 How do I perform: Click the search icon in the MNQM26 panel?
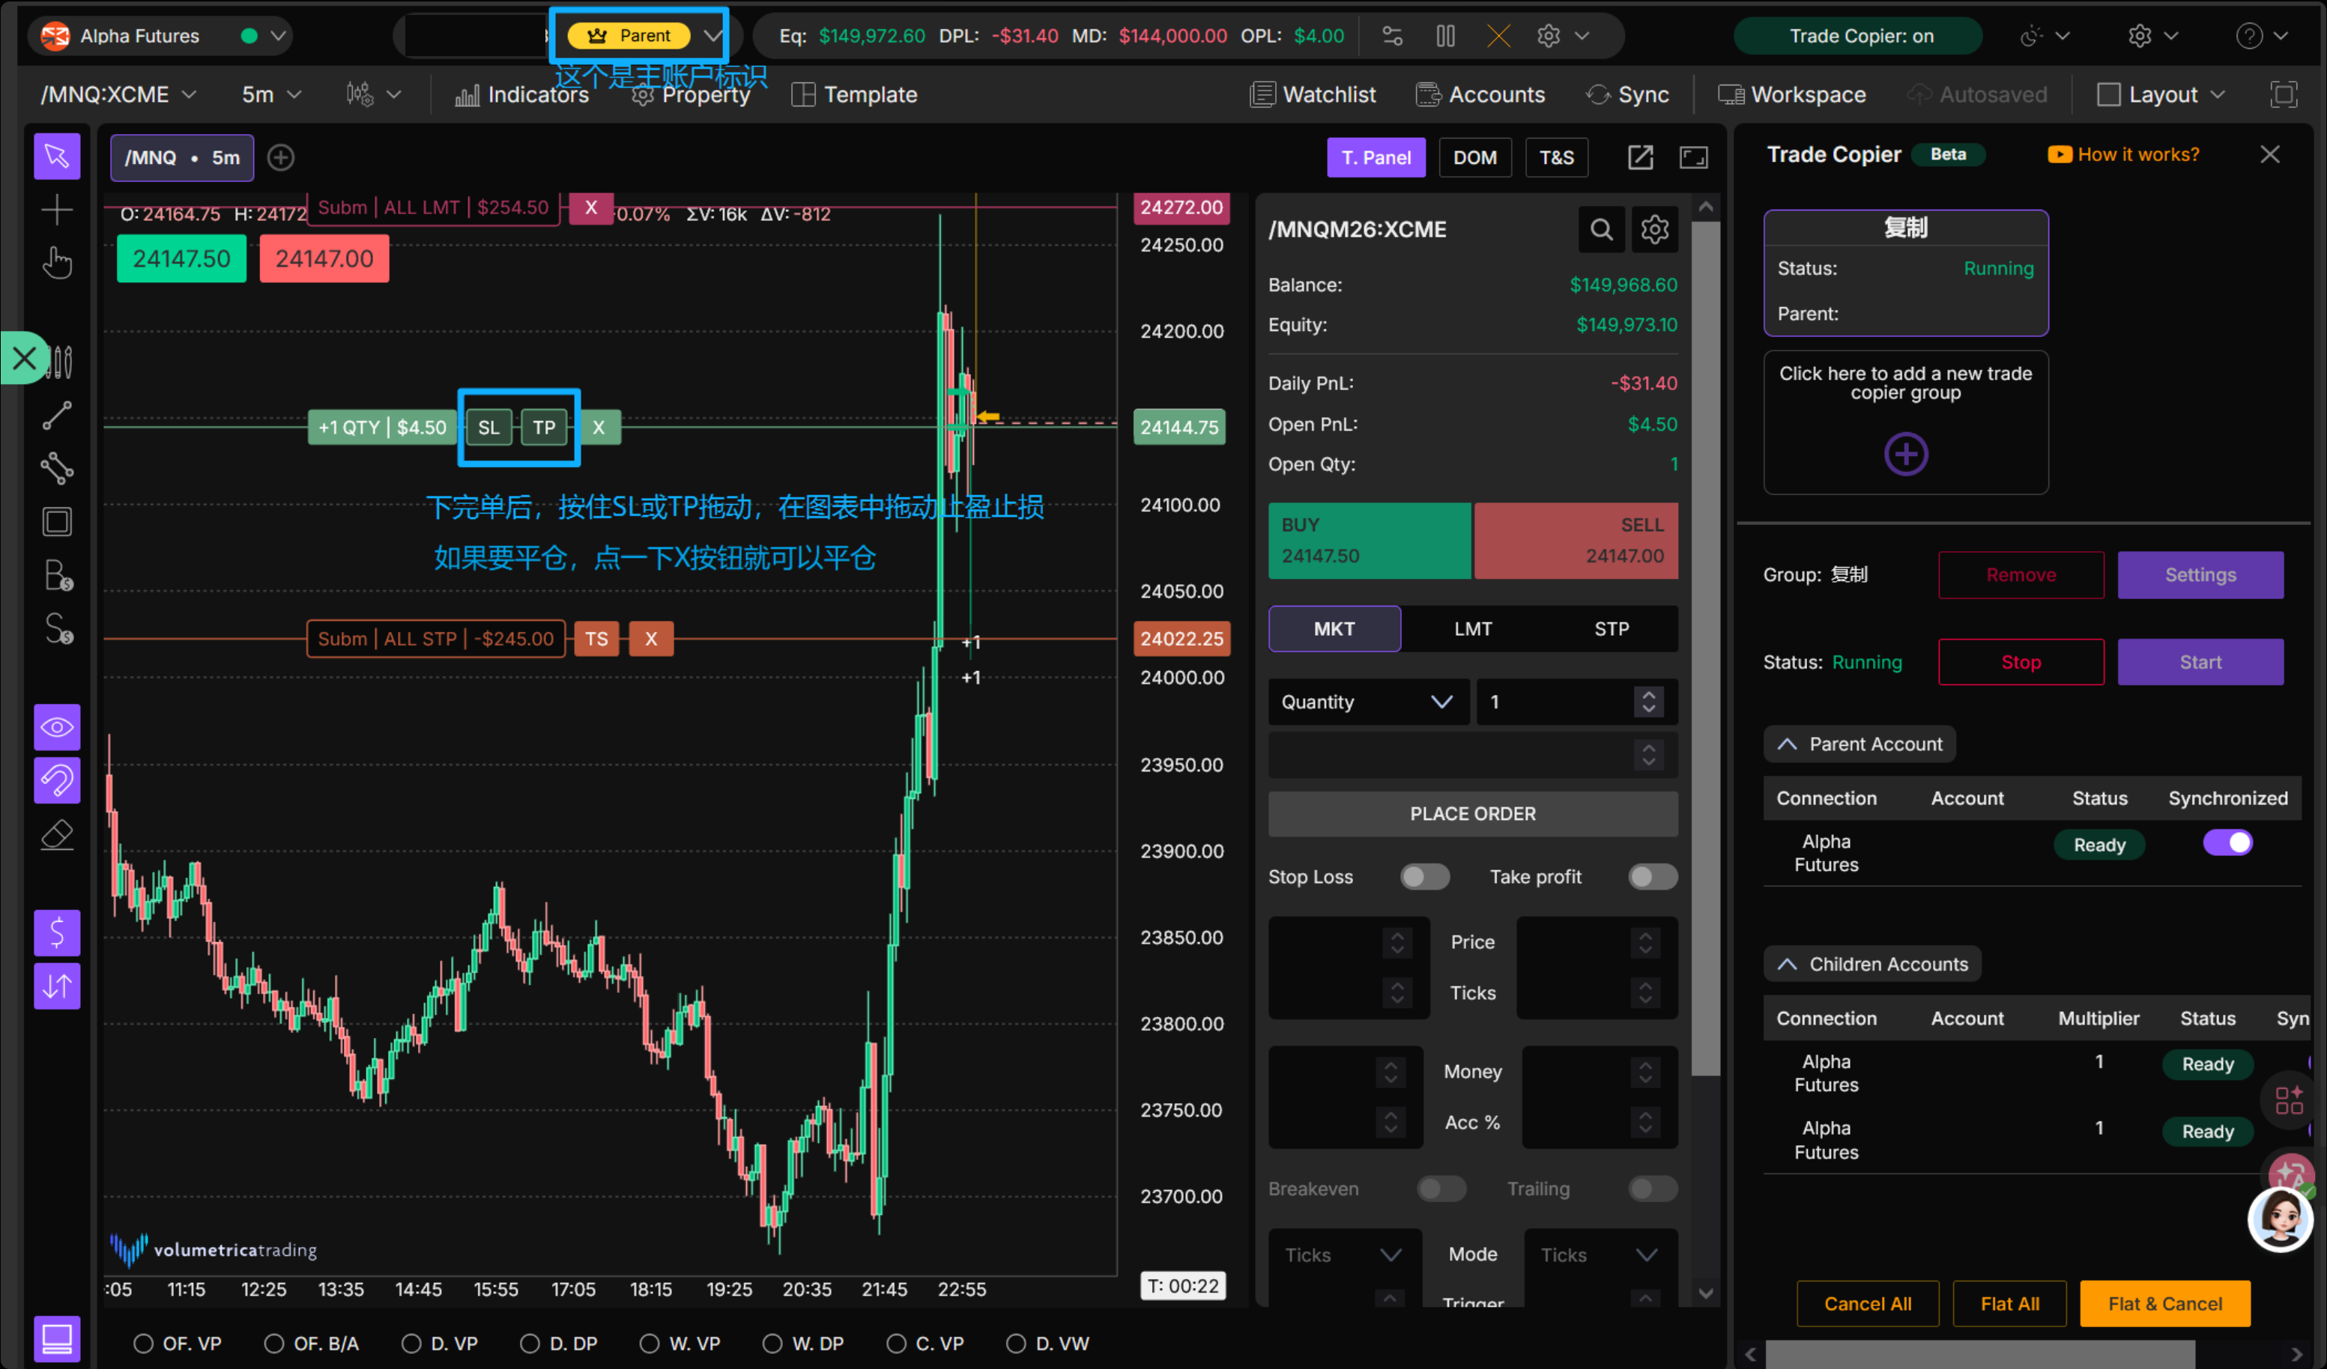pos(1601,229)
